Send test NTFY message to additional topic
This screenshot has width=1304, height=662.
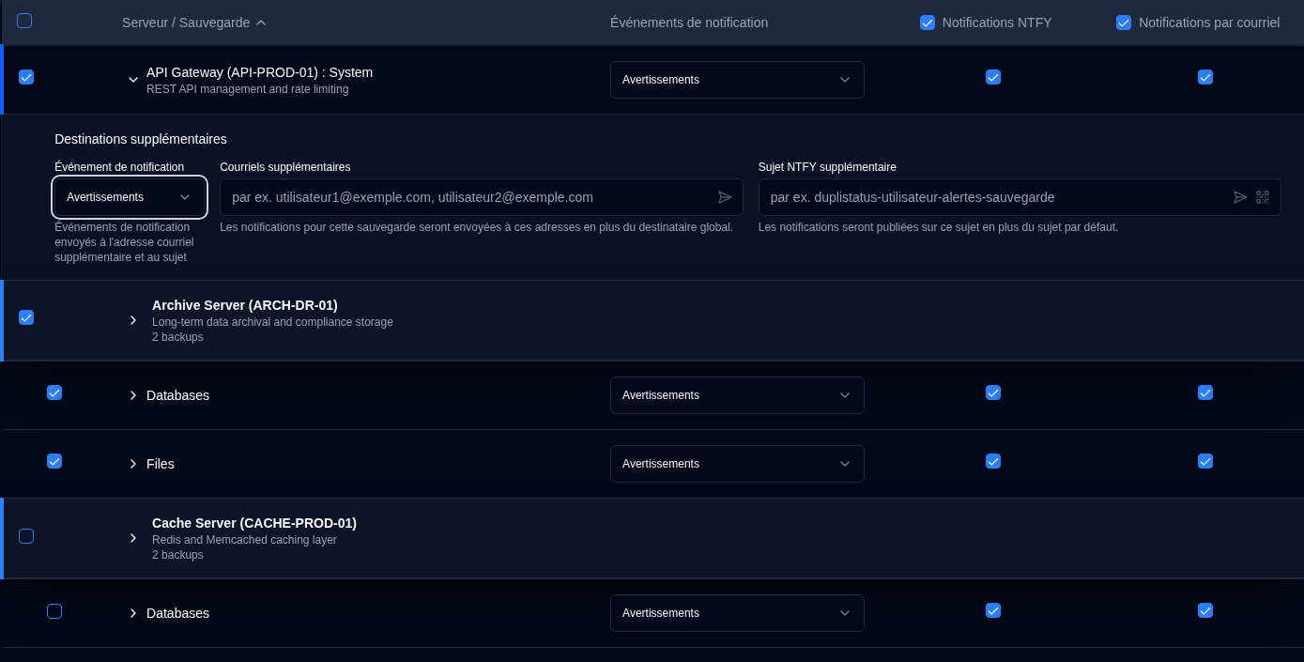click(1240, 197)
